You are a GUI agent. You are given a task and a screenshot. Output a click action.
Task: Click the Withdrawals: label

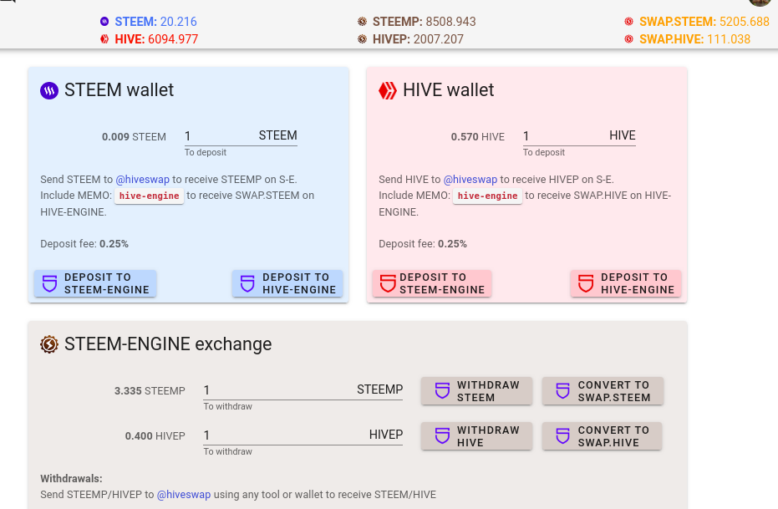pos(72,479)
